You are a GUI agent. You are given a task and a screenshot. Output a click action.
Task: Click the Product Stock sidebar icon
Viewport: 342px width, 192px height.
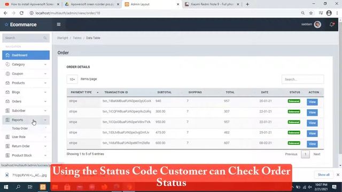click(7, 155)
